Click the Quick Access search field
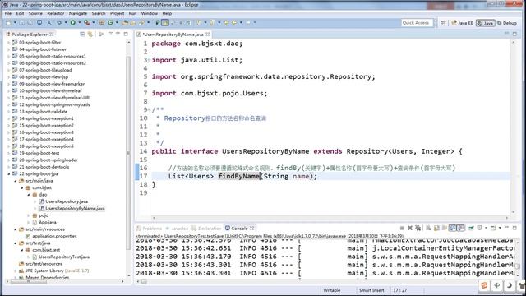Image resolution: width=526 pixels, height=296 pixels. point(417,23)
